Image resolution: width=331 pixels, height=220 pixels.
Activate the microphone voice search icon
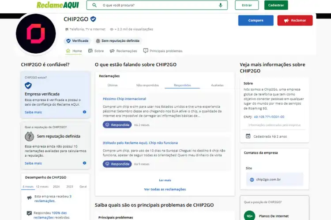click(x=220, y=5)
